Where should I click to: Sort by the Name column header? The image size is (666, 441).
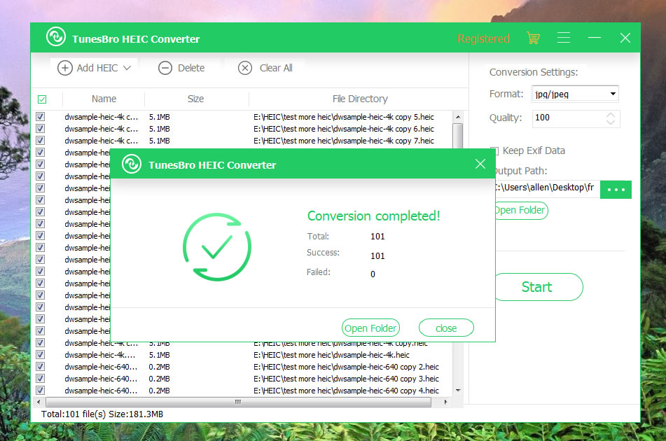[104, 99]
